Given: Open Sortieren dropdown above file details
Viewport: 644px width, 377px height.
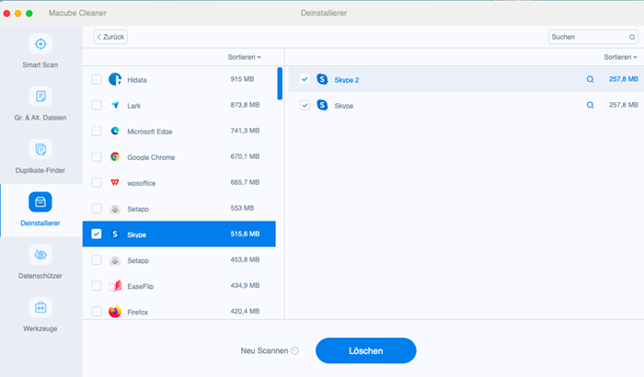Looking at the screenshot, I should (621, 57).
